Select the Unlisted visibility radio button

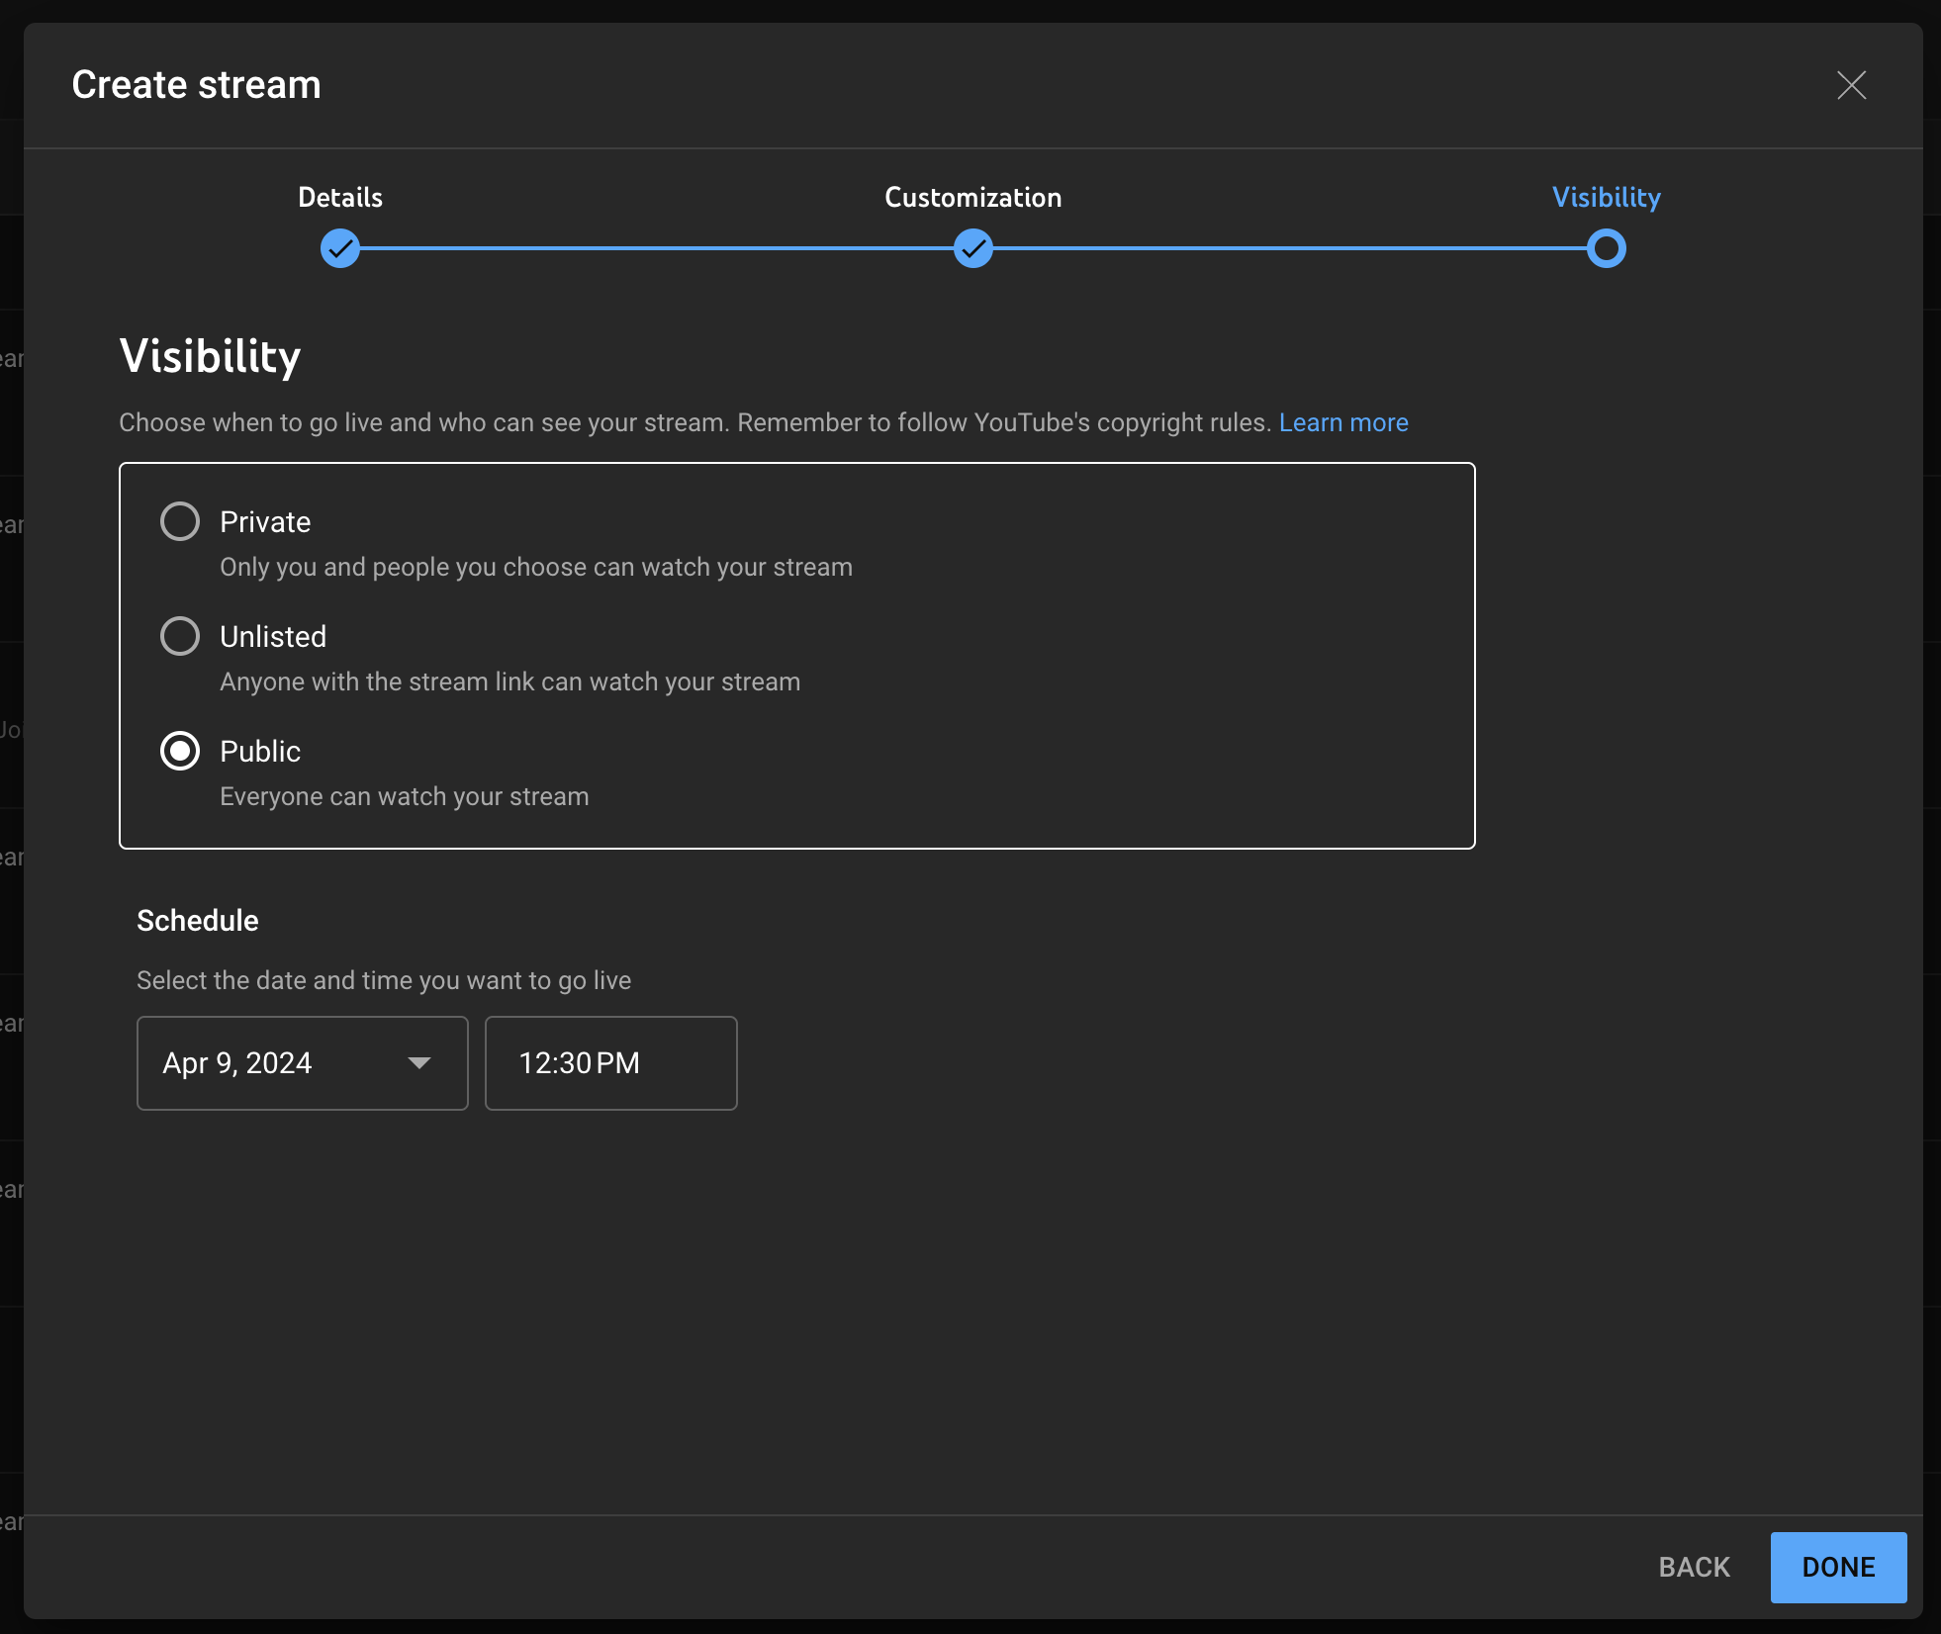(x=180, y=636)
